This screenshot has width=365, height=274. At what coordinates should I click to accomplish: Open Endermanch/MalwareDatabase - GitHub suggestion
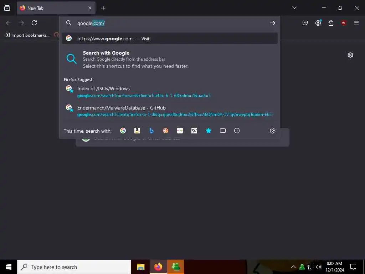tap(169, 111)
